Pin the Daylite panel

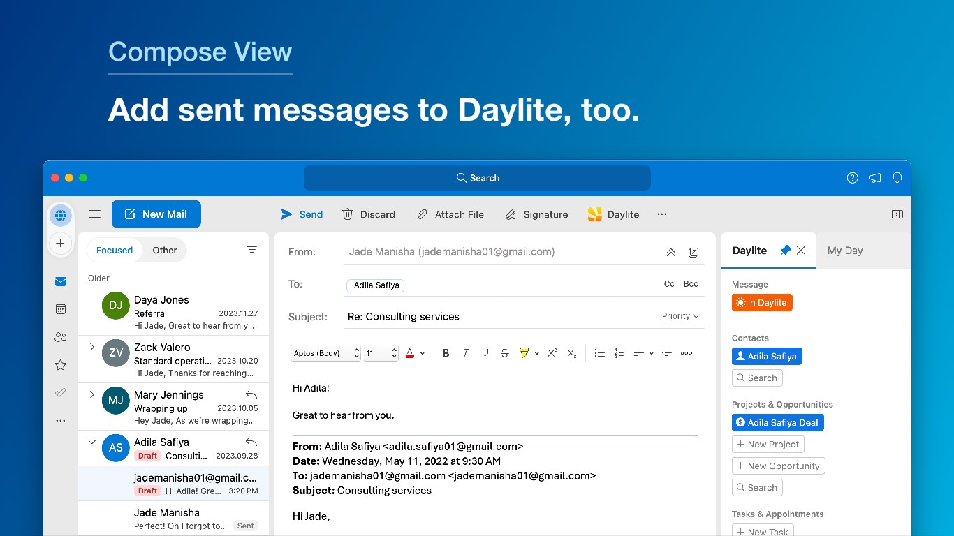(x=786, y=251)
